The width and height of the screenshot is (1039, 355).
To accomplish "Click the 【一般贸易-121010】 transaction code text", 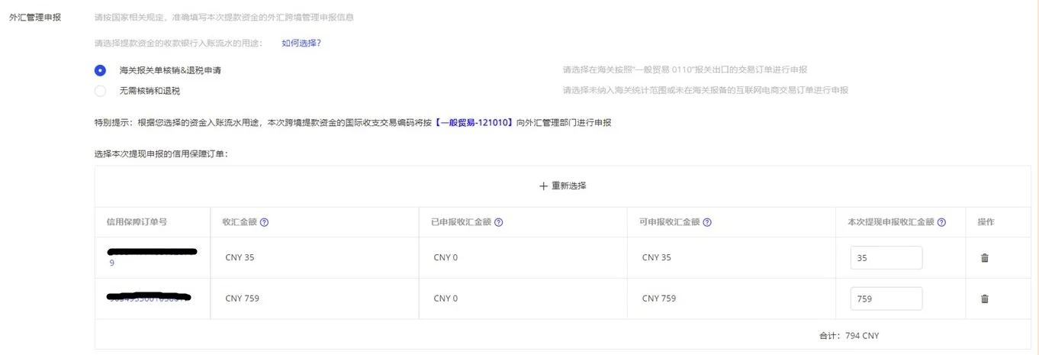I will (474, 123).
